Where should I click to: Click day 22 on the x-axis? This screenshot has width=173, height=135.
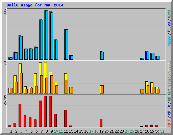(x=117, y=131)
